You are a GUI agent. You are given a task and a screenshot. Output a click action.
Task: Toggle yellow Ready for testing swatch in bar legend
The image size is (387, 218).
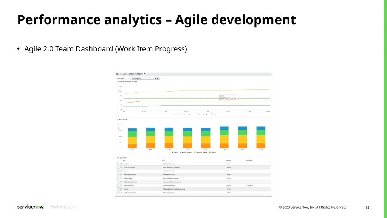coord(195,152)
